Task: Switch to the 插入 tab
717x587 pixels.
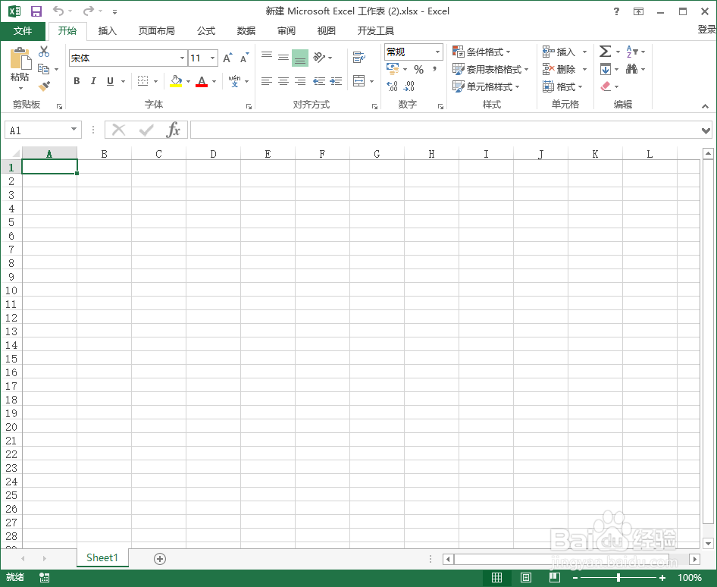Action: pos(108,30)
